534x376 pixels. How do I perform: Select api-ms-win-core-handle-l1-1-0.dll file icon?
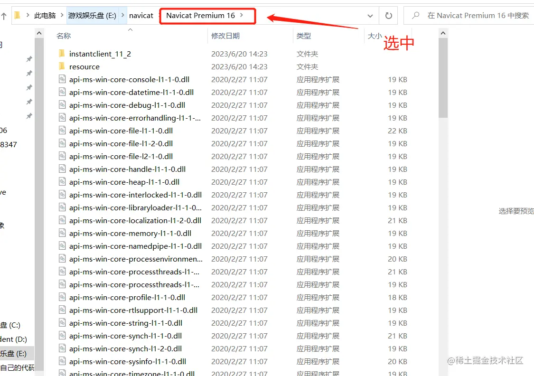pyautogui.click(x=62, y=169)
